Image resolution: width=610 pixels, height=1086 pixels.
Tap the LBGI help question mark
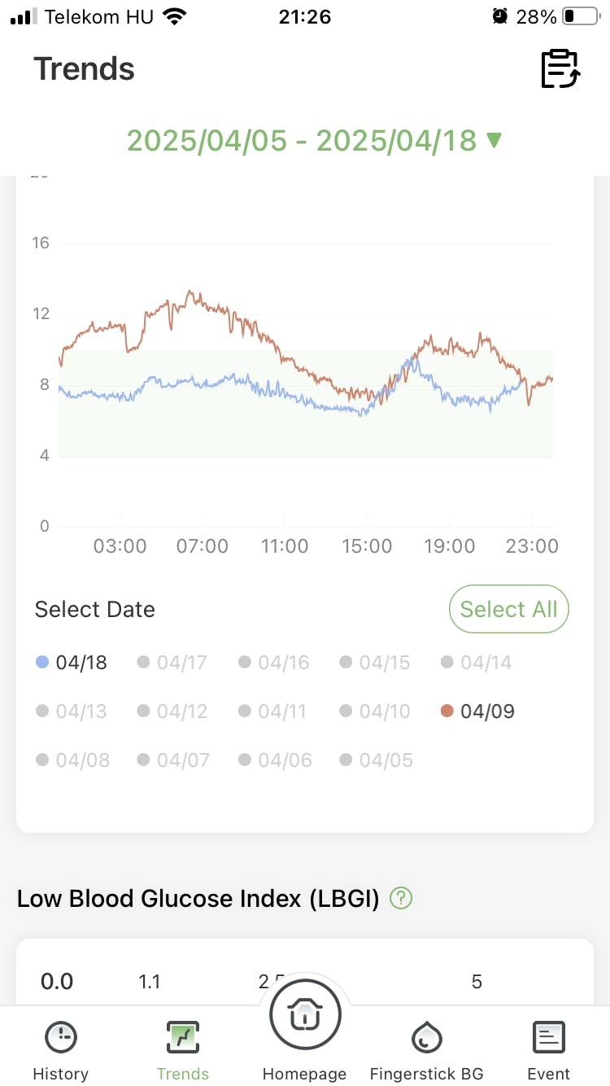pyautogui.click(x=401, y=899)
